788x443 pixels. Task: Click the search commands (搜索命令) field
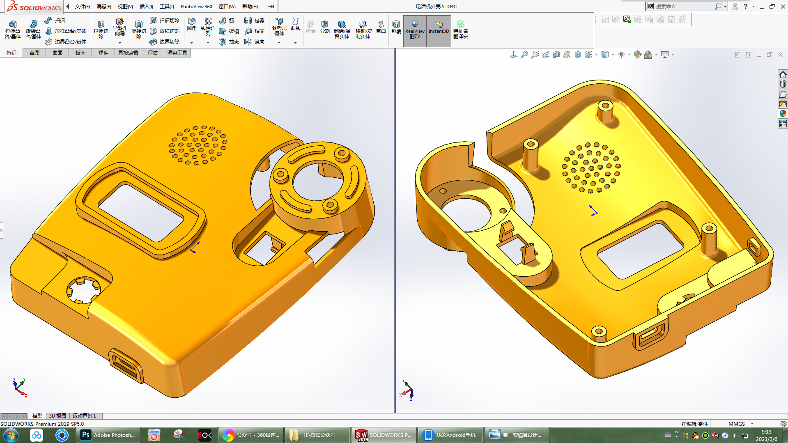click(x=684, y=7)
